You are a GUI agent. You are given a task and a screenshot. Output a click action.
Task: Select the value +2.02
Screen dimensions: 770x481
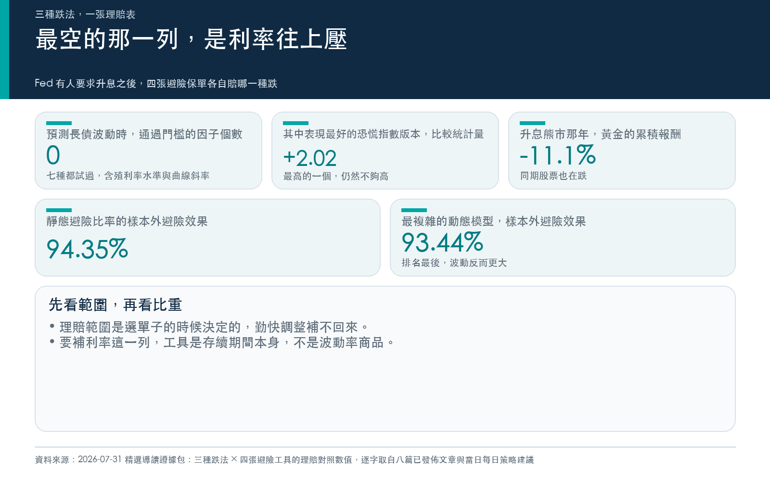coord(310,158)
